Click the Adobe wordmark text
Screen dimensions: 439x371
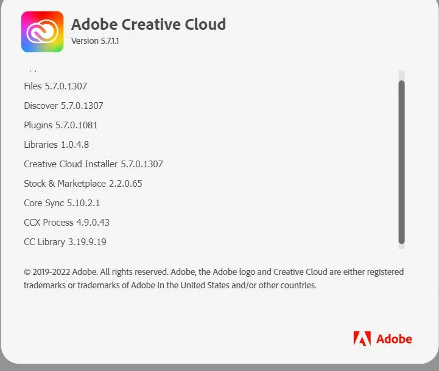point(394,339)
